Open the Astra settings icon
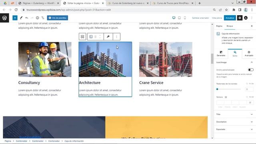This screenshot has width=256, height=144. point(246,18)
